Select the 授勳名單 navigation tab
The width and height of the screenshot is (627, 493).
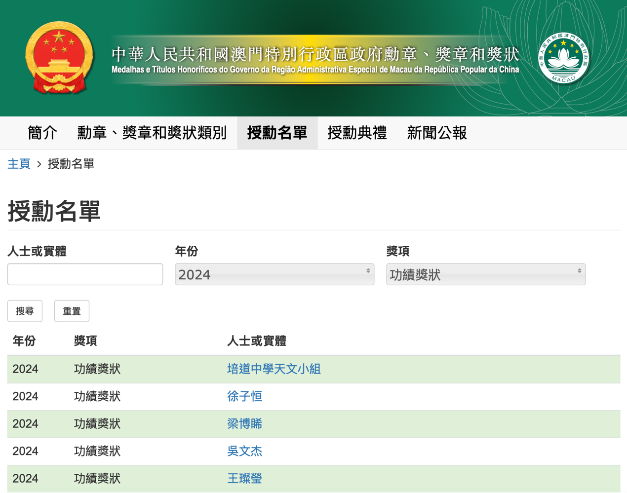point(277,133)
